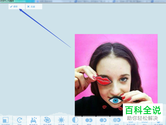Select the auto-optimize histogram icon

point(33,120)
